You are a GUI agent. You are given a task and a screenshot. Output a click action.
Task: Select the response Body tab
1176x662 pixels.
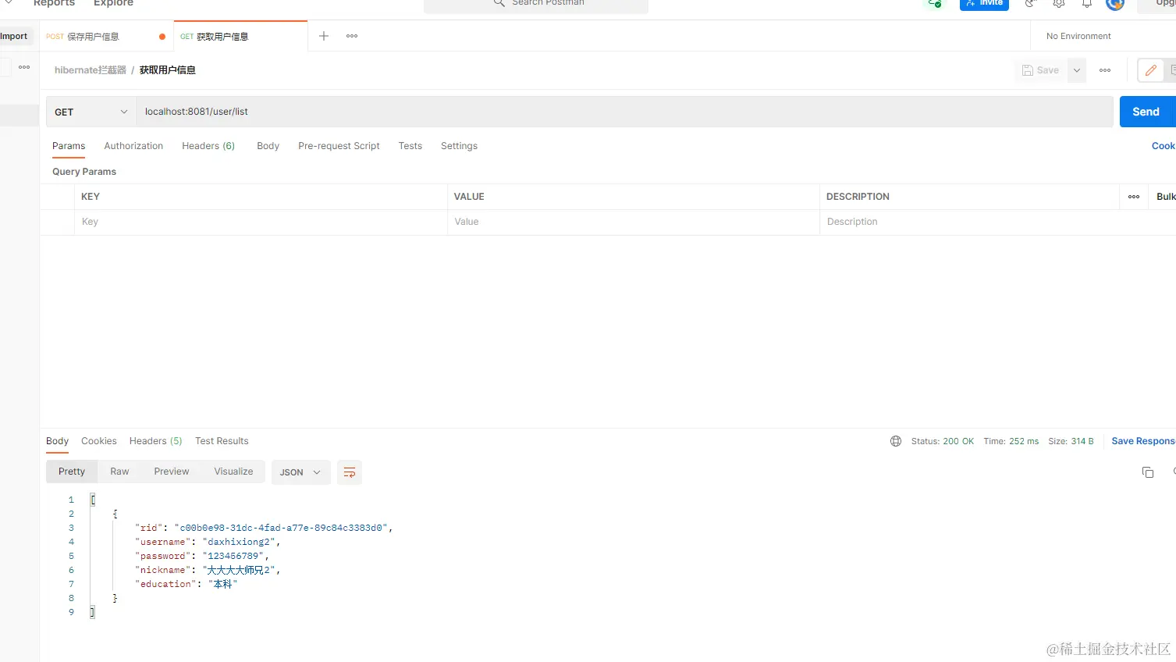57,441
